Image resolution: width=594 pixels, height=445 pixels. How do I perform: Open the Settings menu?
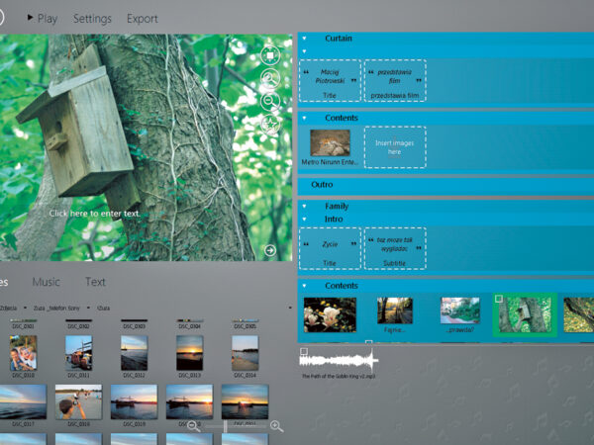tap(92, 19)
